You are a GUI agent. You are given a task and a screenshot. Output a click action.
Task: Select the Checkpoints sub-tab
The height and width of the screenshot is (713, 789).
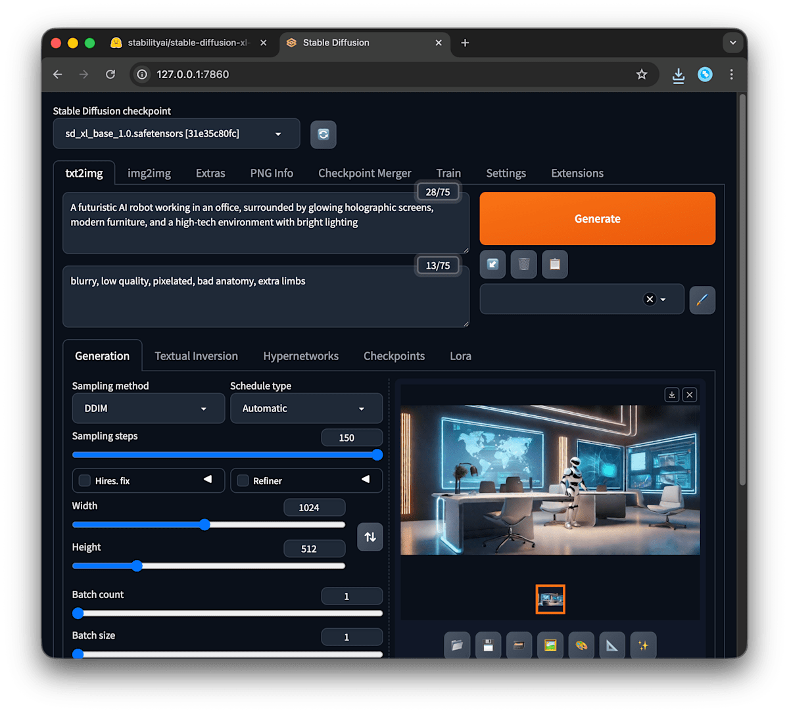point(394,356)
